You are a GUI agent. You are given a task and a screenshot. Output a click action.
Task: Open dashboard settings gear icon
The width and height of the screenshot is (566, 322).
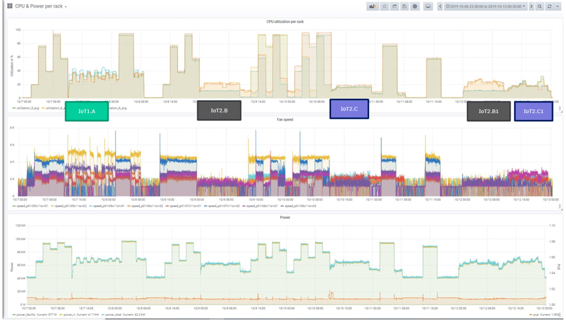[x=415, y=6]
